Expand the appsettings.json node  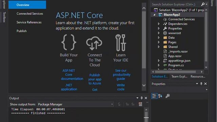click(x=159, y=61)
